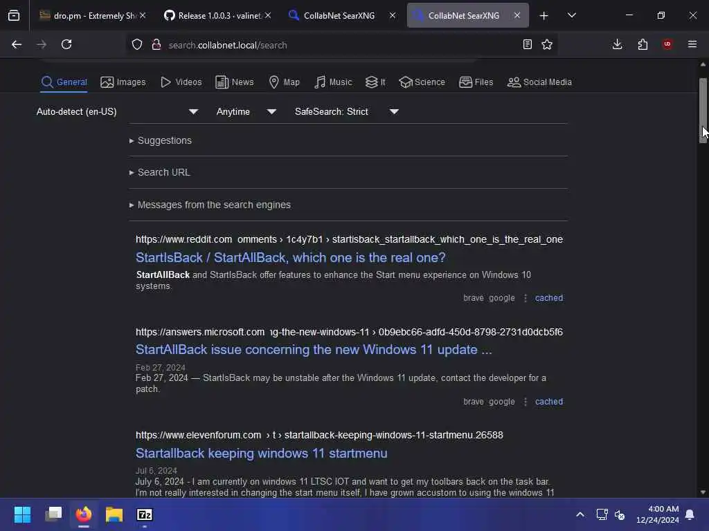Close the active CollabNet SearXNG tab
The image size is (709, 531).
[517, 15]
